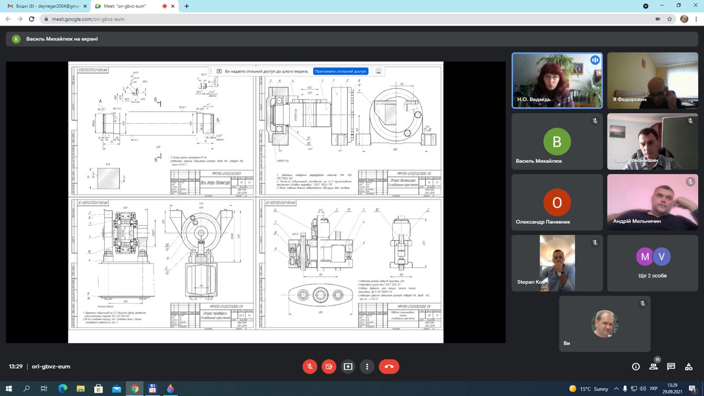Open meeting details info icon
The width and height of the screenshot is (704, 396).
pos(636,367)
